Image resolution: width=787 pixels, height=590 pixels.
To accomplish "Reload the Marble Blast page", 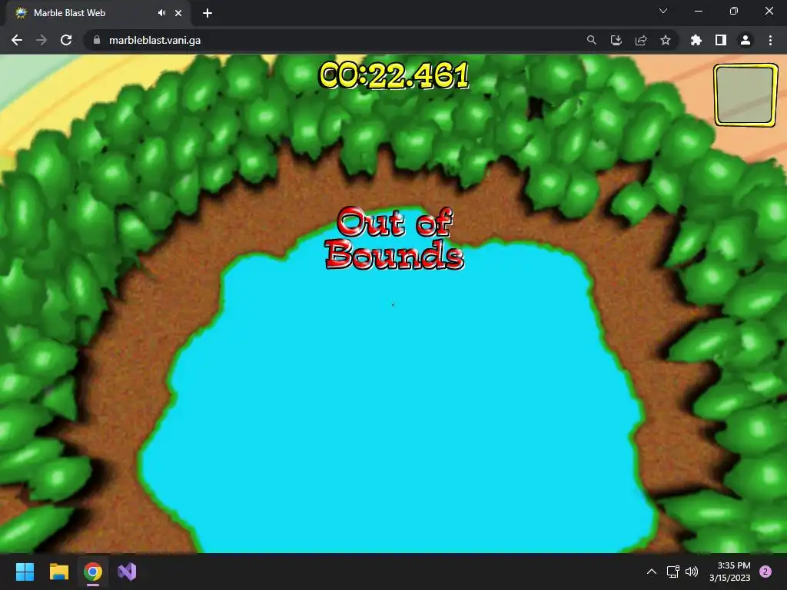I will tap(66, 40).
